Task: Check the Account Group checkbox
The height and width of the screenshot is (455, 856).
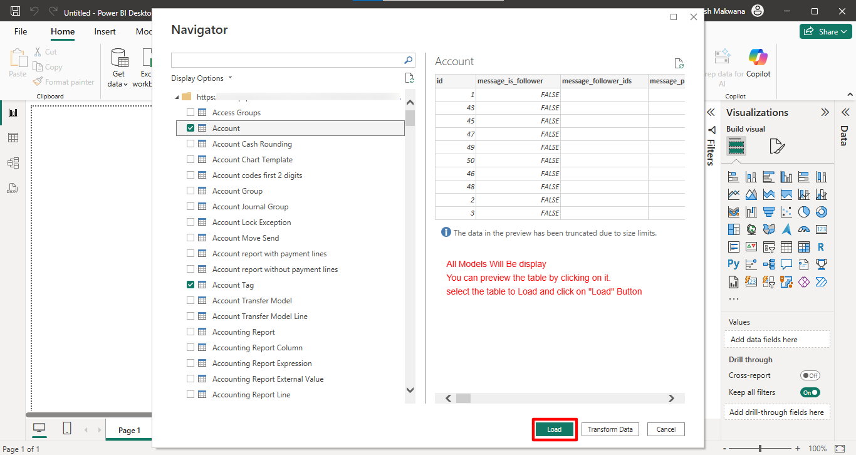Action: [191, 191]
